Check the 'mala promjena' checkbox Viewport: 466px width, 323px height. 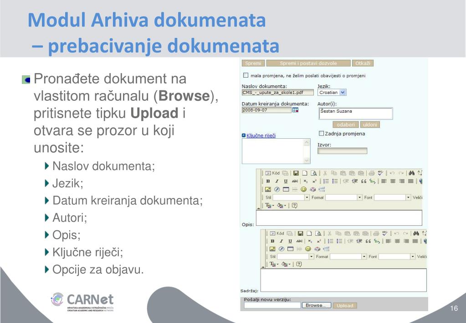pos(246,75)
